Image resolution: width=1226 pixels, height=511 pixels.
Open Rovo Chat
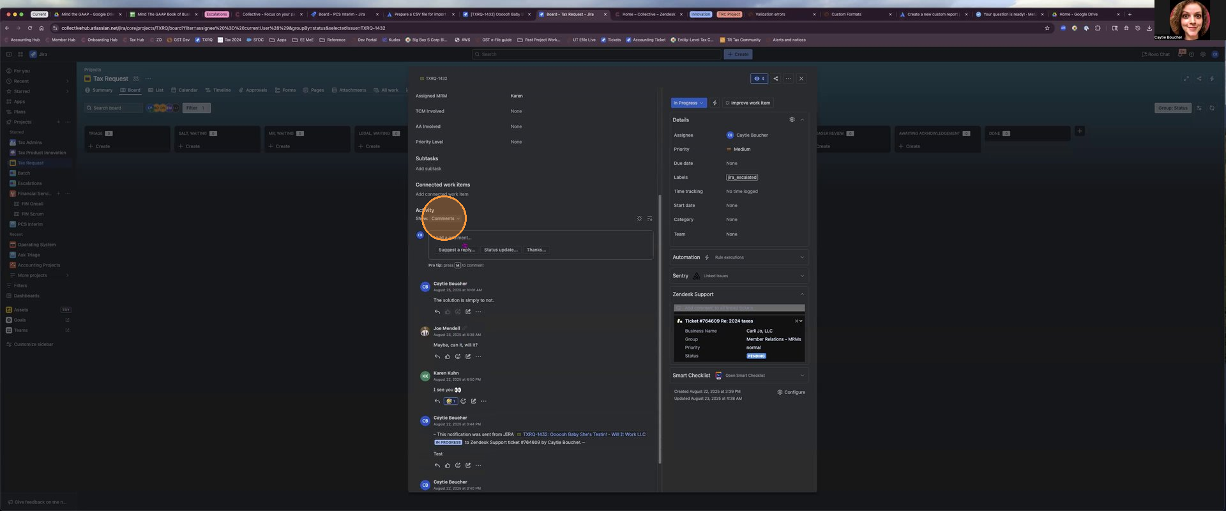point(1156,54)
